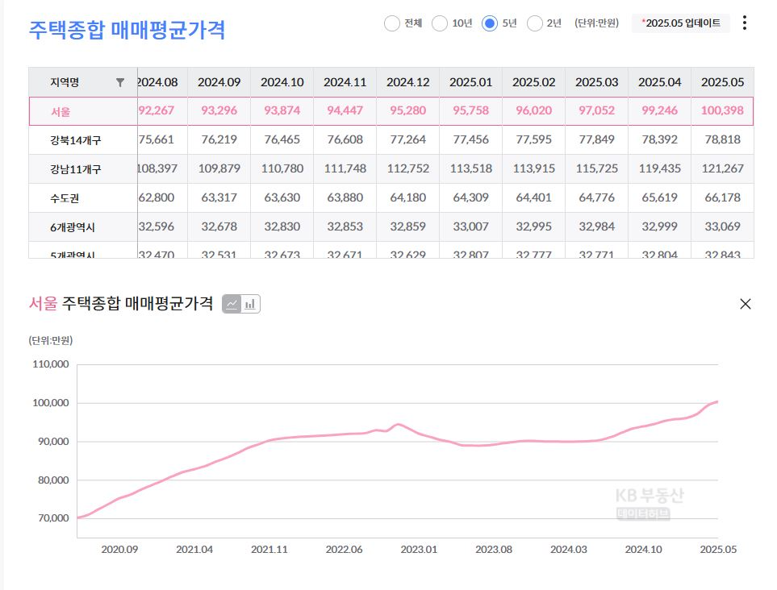Click the filter icon beside 지역명

click(x=120, y=82)
